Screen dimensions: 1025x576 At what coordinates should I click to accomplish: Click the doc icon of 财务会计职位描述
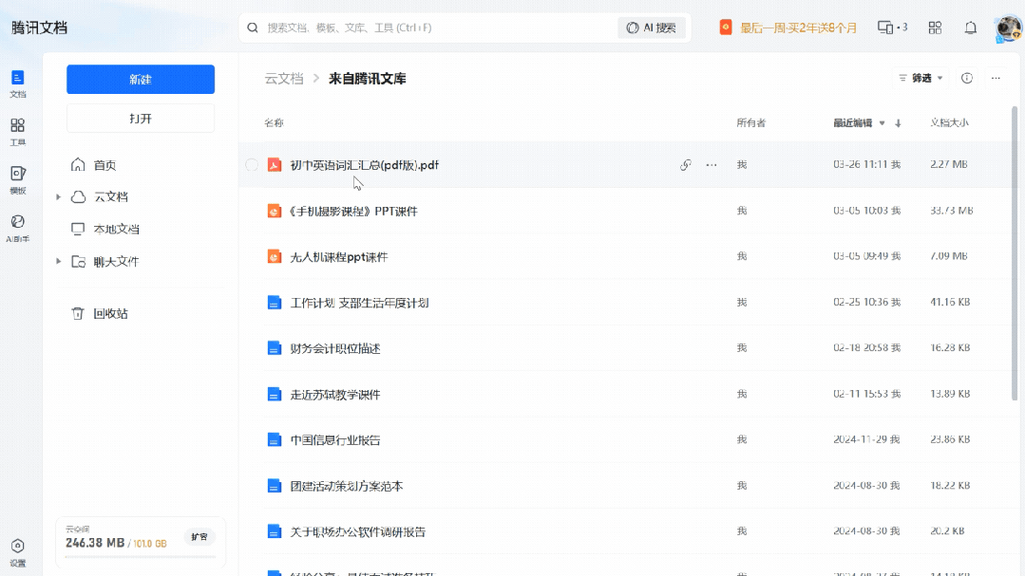click(x=275, y=348)
